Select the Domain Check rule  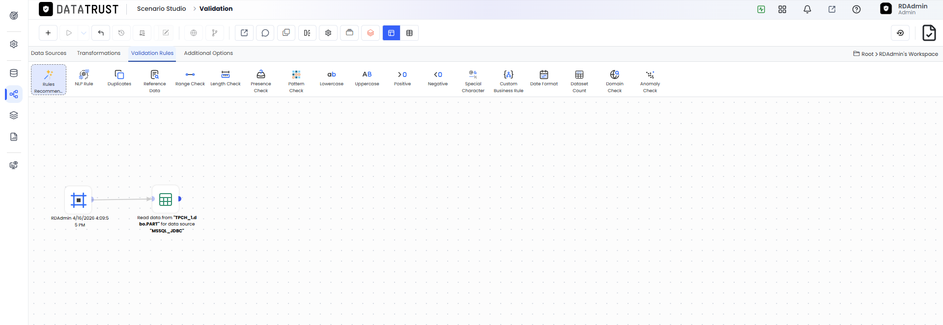coord(615,81)
